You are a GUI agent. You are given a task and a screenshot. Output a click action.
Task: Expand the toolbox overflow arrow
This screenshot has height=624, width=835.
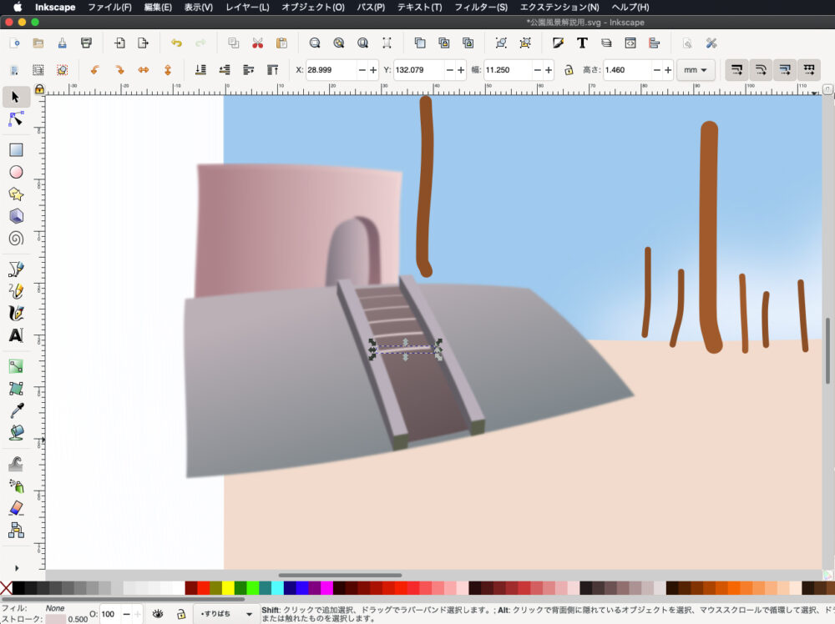point(15,568)
